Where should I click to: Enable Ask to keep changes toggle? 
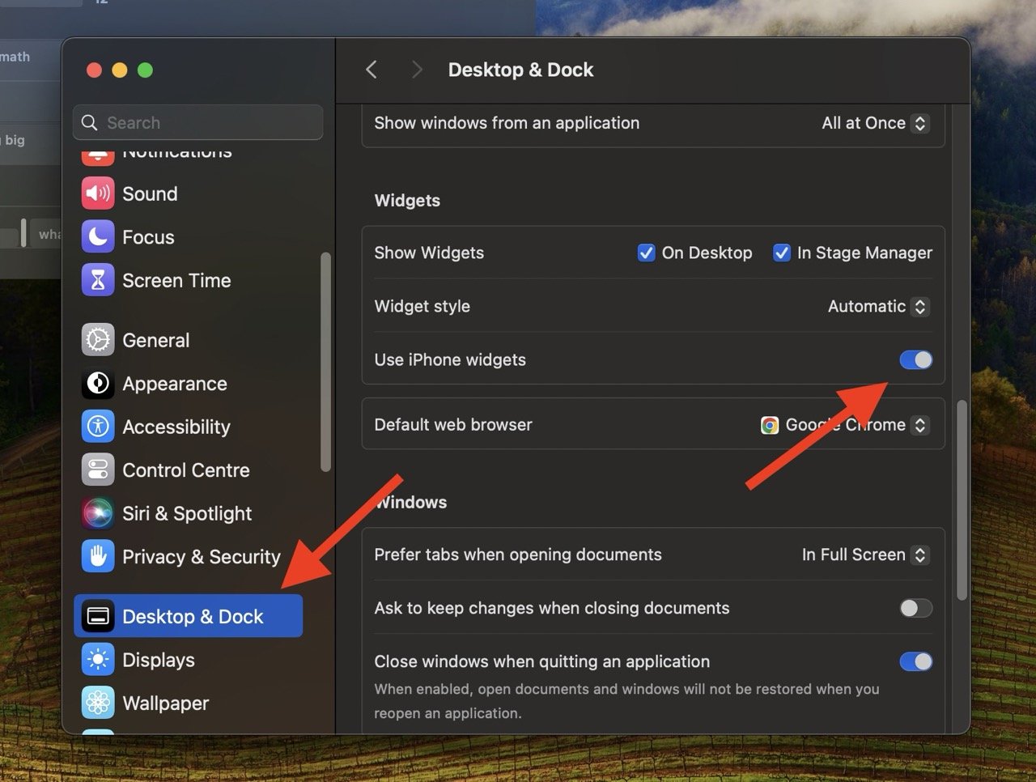[915, 608]
